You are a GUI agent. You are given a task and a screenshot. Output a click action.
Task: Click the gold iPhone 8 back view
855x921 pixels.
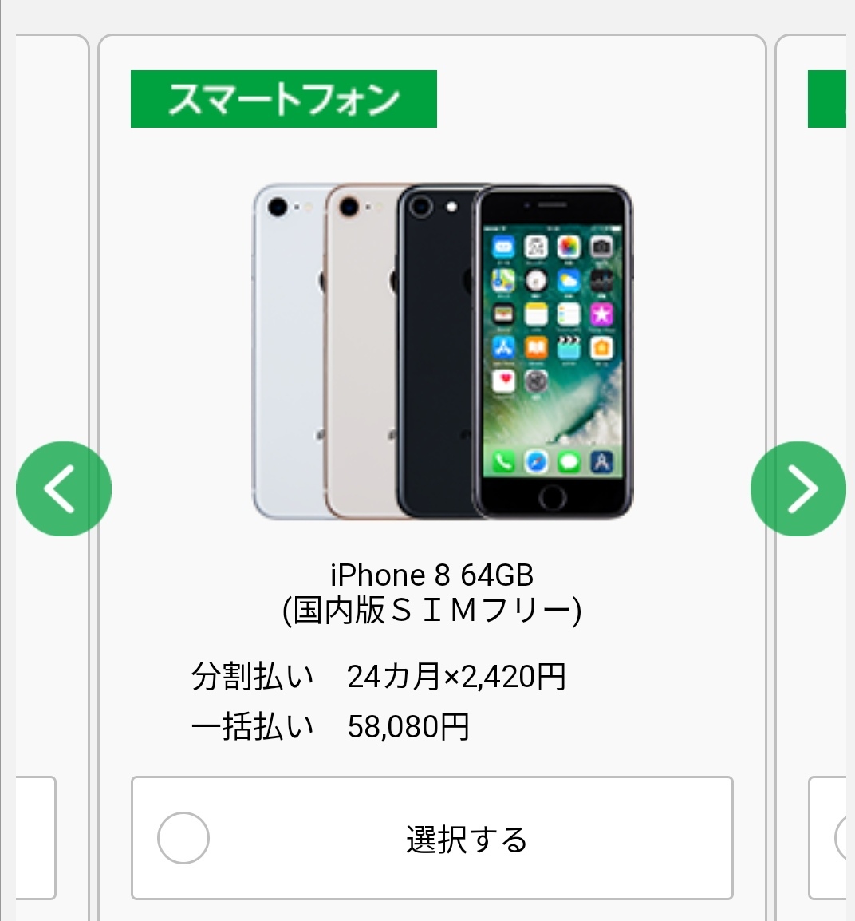coord(361,351)
